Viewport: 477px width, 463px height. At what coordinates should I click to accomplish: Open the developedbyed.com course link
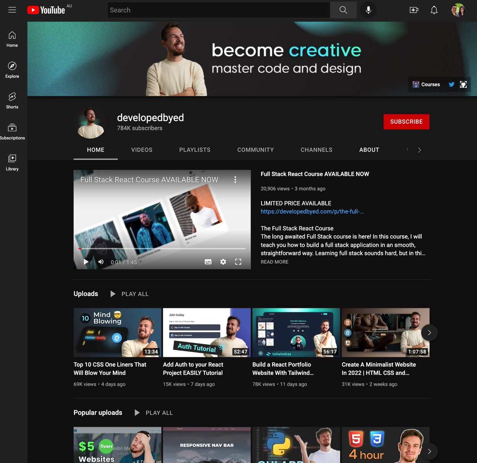[312, 211]
